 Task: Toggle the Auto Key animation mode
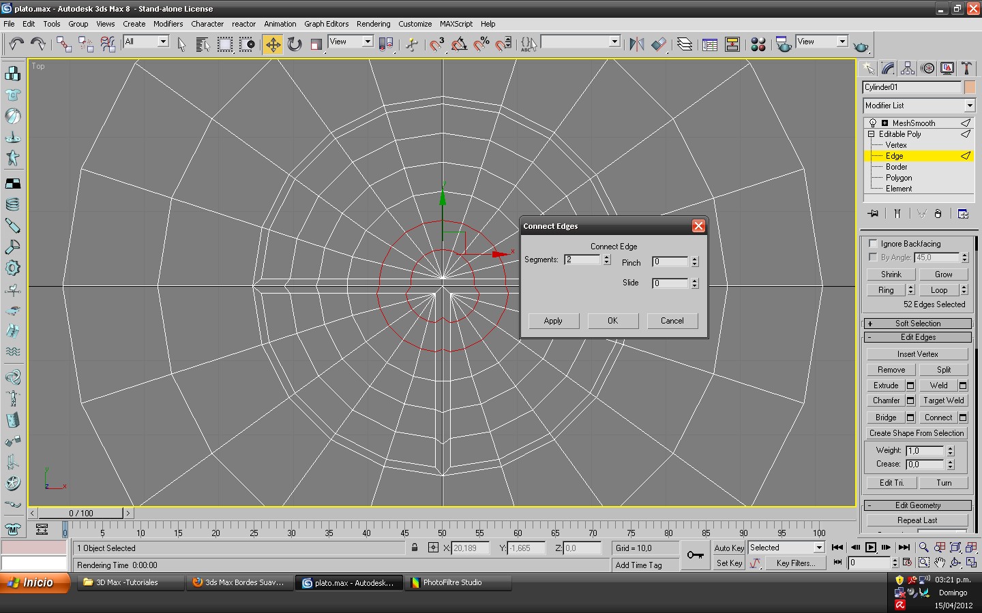(x=728, y=548)
